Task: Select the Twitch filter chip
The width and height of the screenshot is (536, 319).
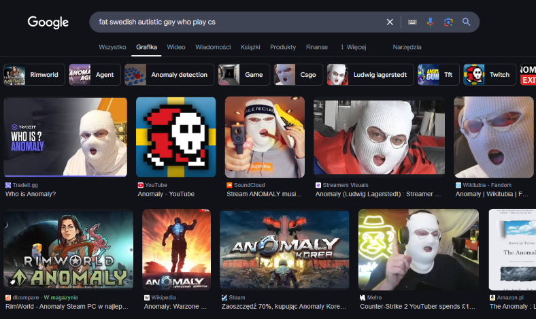Action: (490, 75)
